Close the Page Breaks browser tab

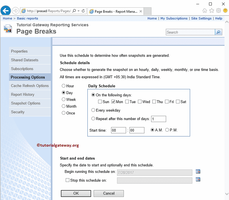141,11
